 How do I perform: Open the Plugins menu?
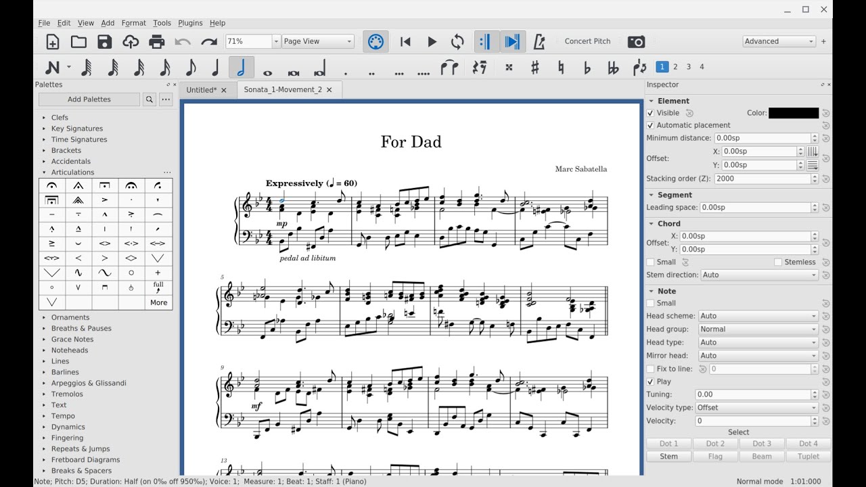tap(190, 23)
